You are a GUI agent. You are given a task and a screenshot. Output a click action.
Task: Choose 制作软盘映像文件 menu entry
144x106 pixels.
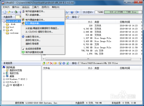[x=43, y=11]
